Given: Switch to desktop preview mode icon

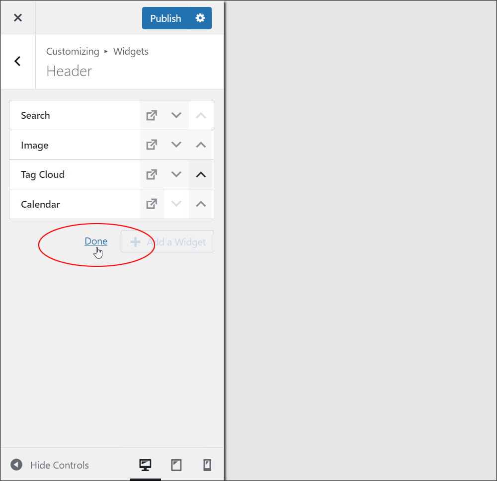Looking at the screenshot, I should pos(145,465).
